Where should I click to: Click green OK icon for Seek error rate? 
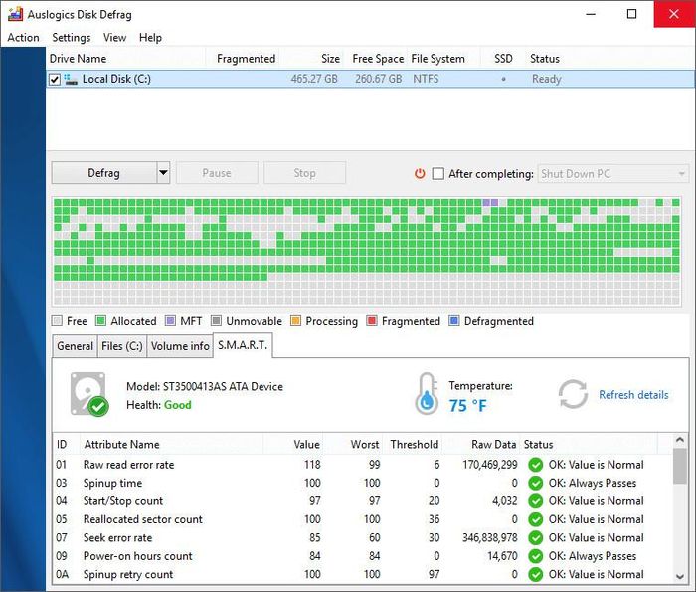535,538
